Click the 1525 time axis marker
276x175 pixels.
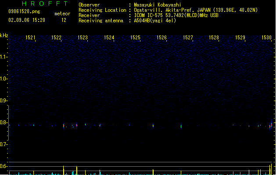point(135,38)
